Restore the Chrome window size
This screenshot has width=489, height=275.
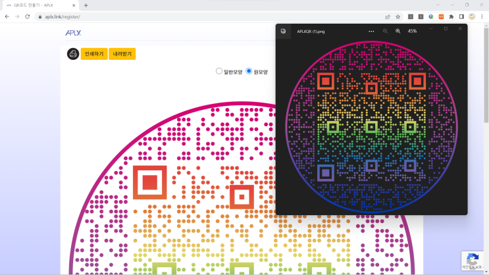click(467, 5)
